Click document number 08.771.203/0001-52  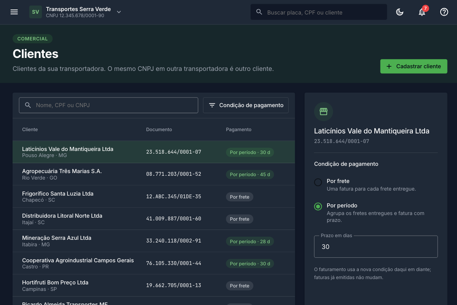(x=174, y=174)
